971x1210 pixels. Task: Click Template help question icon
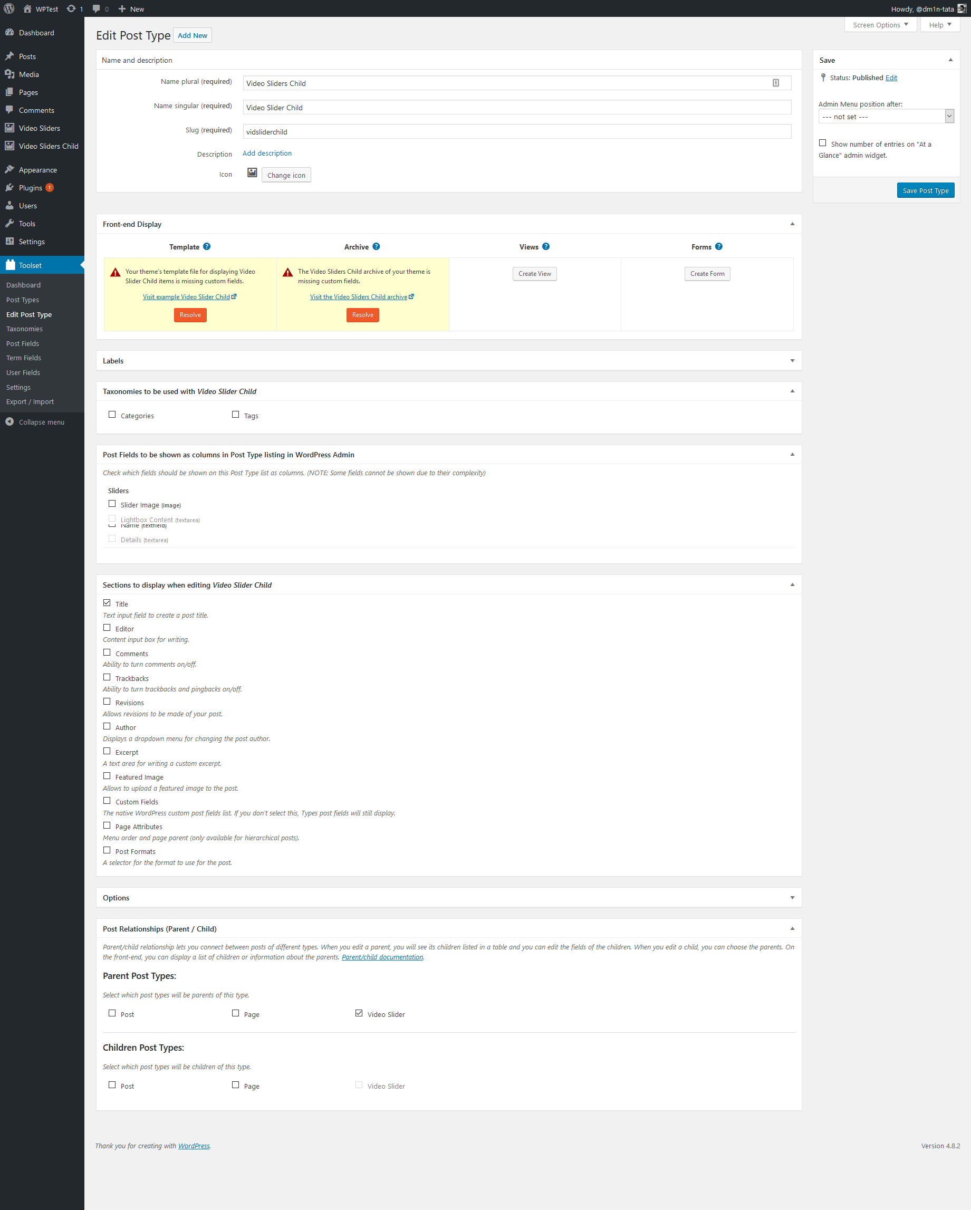pos(207,246)
